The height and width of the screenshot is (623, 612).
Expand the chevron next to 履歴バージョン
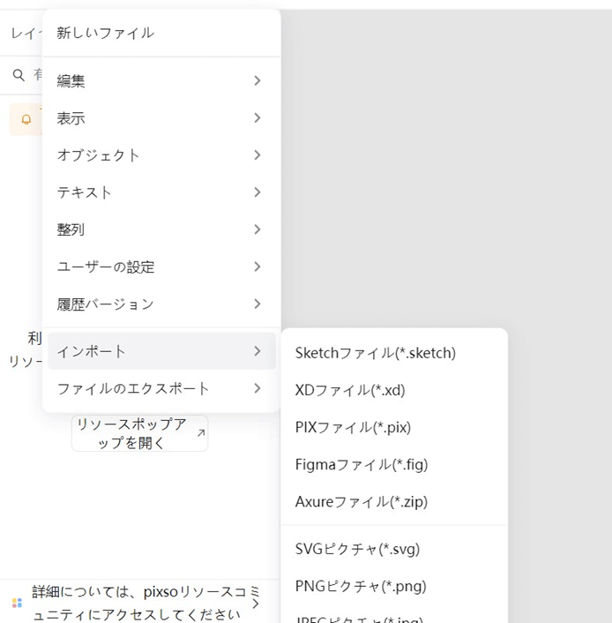point(257,304)
